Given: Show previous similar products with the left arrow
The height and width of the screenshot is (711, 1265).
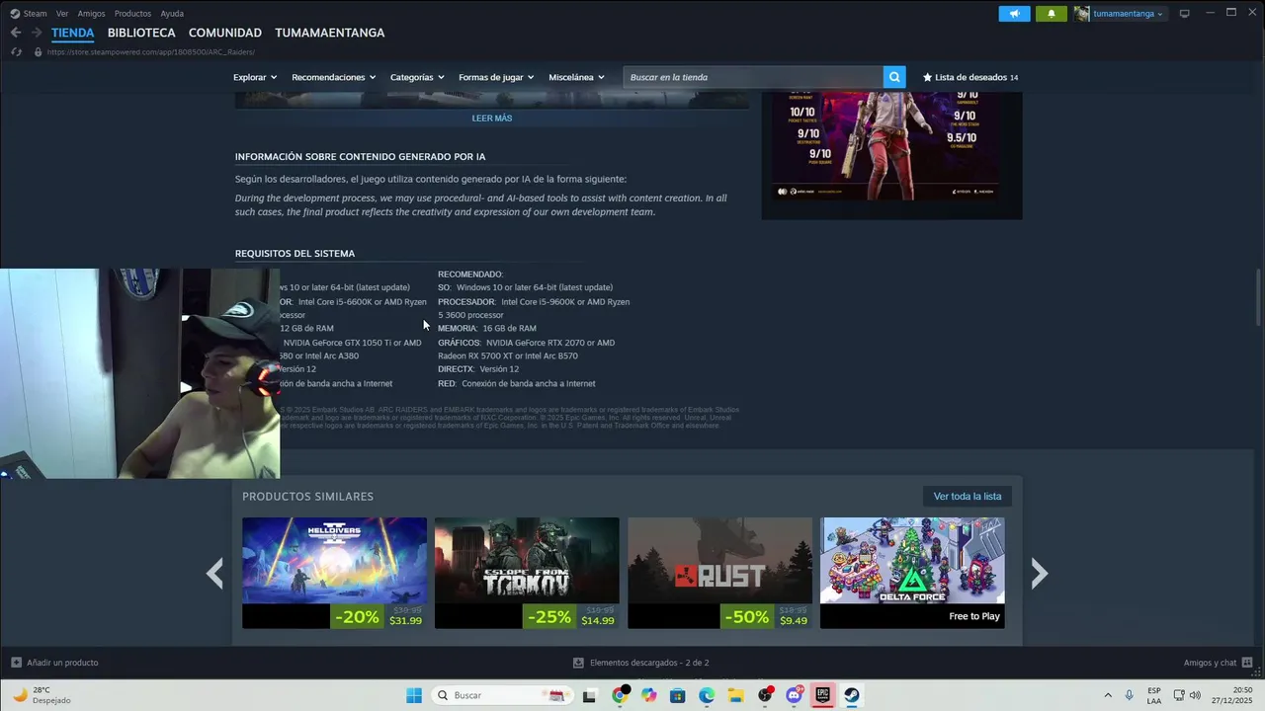Looking at the screenshot, I should [x=214, y=573].
